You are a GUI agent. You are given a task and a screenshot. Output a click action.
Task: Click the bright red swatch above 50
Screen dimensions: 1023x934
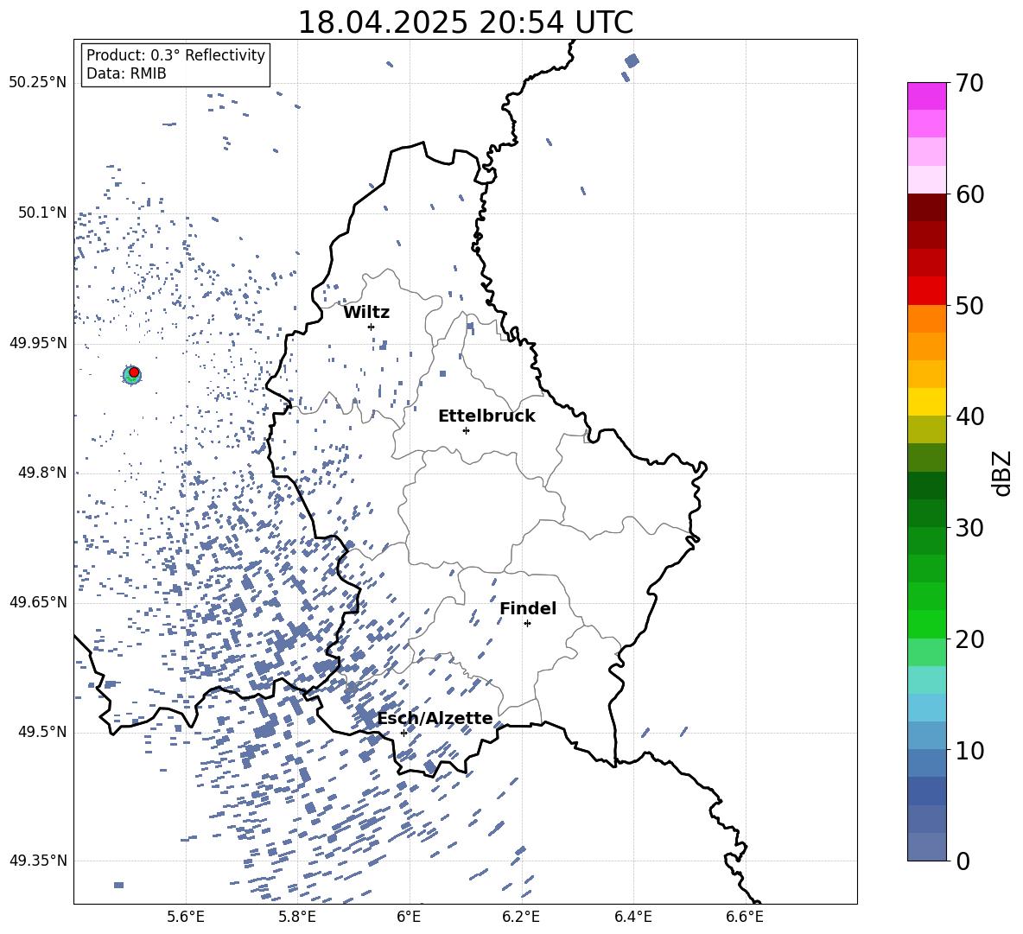pyautogui.click(x=926, y=291)
